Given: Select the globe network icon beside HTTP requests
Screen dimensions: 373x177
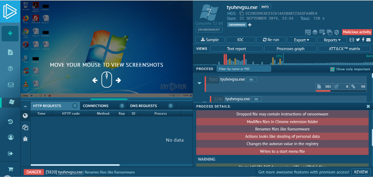Looking at the screenshot, I should [x=25, y=116].
